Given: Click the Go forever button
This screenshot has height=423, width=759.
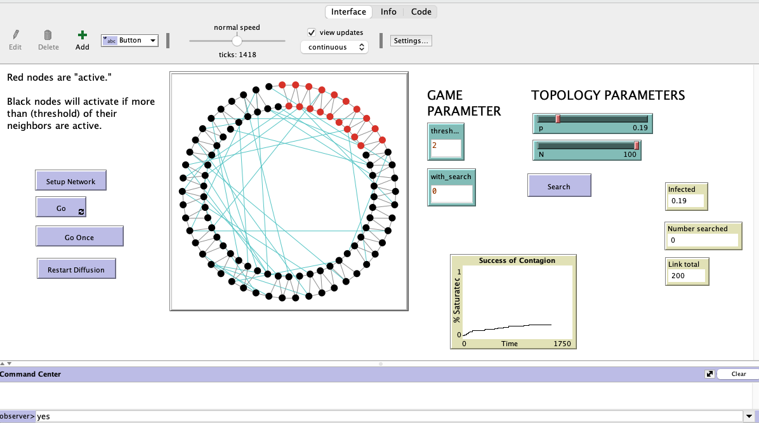Looking at the screenshot, I should tap(61, 208).
